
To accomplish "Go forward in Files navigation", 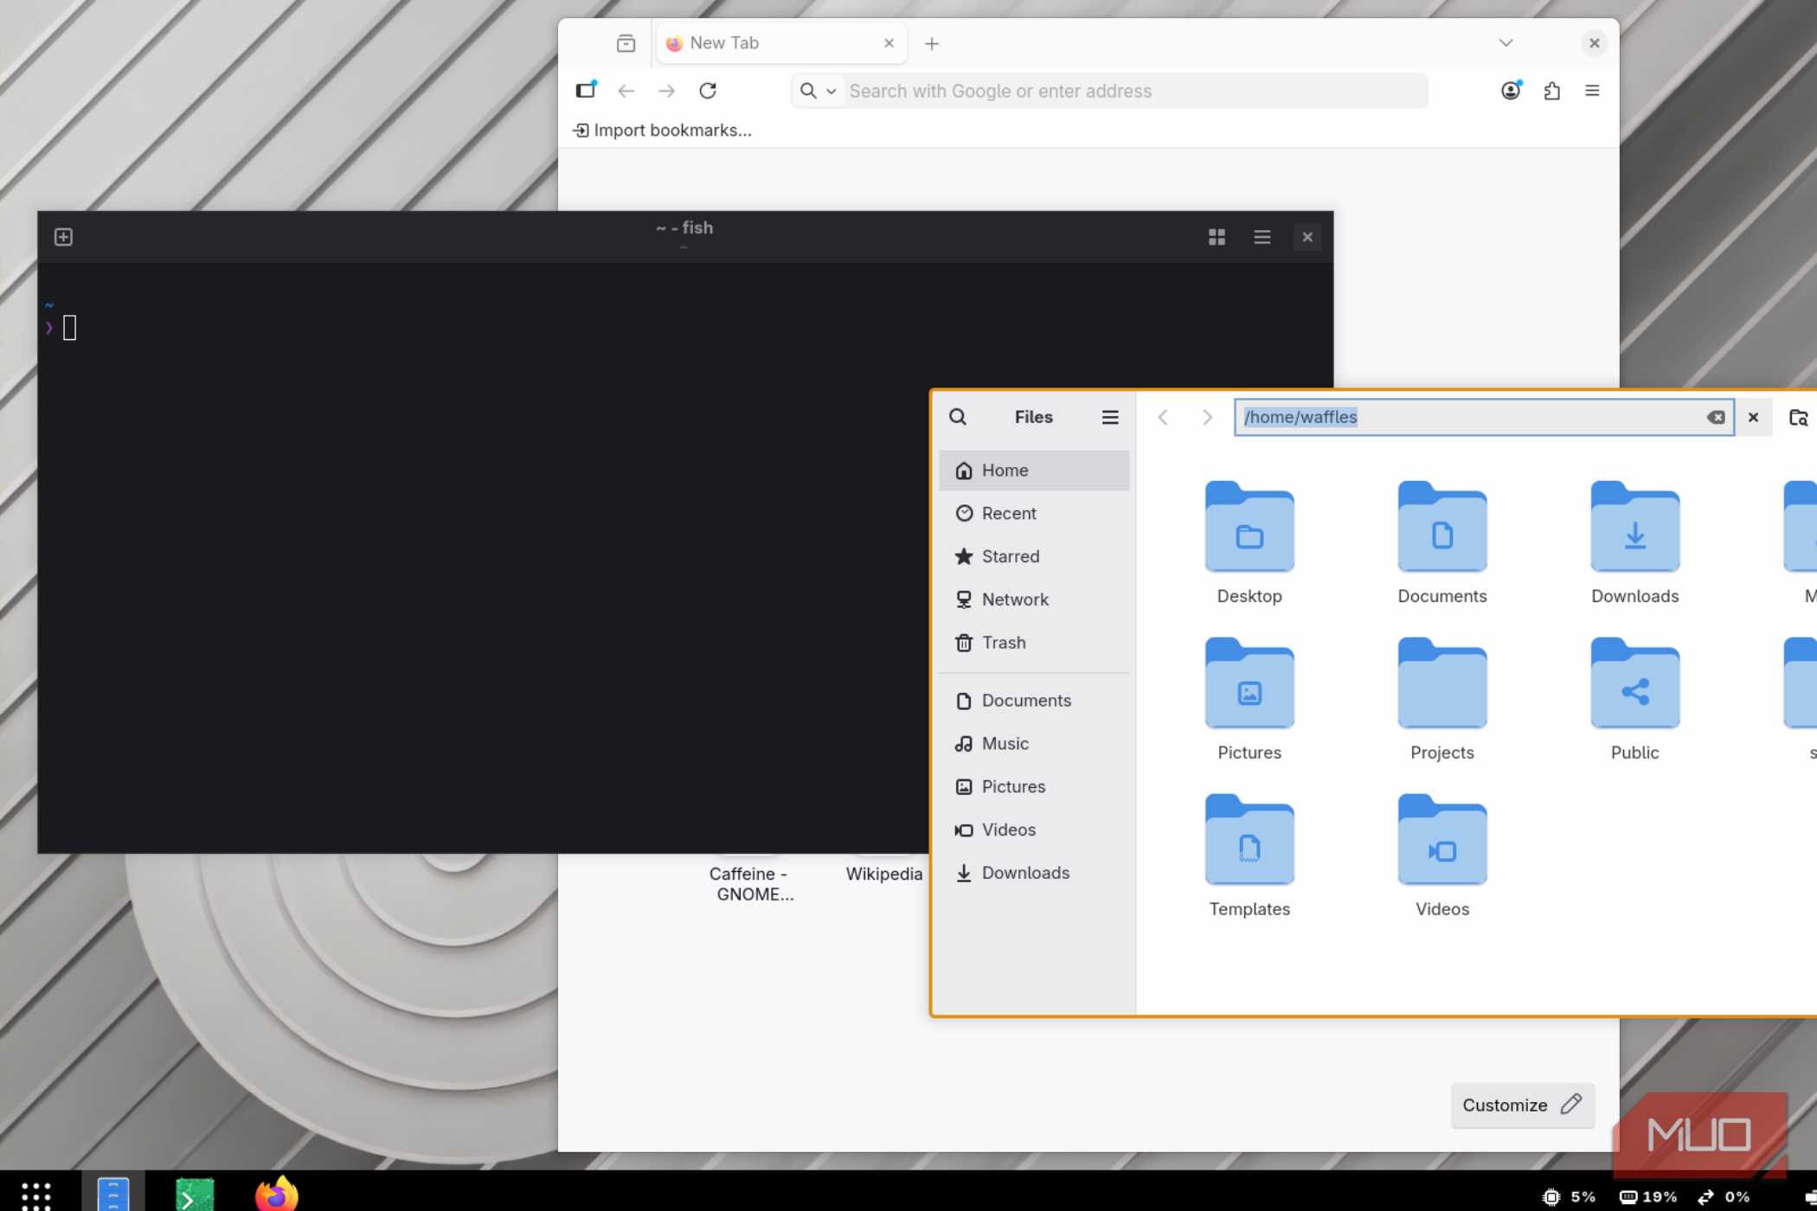I will (x=1208, y=418).
